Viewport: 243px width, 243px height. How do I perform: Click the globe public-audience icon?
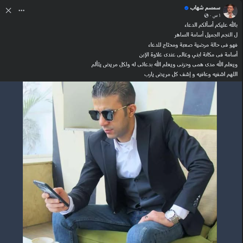point(206,16)
